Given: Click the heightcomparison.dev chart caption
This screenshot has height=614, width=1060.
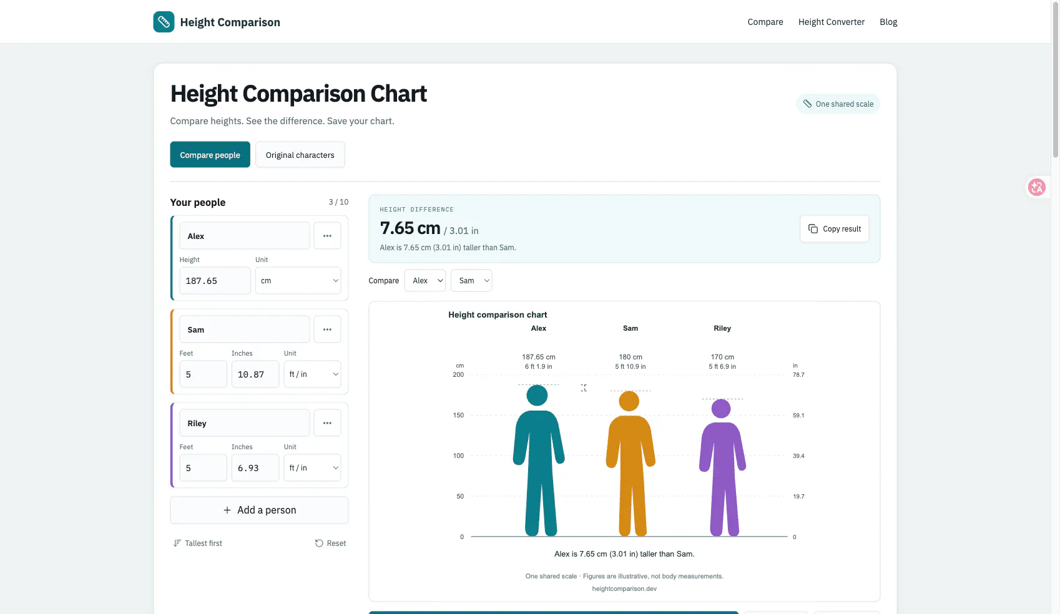Looking at the screenshot, I should point(624,588).
